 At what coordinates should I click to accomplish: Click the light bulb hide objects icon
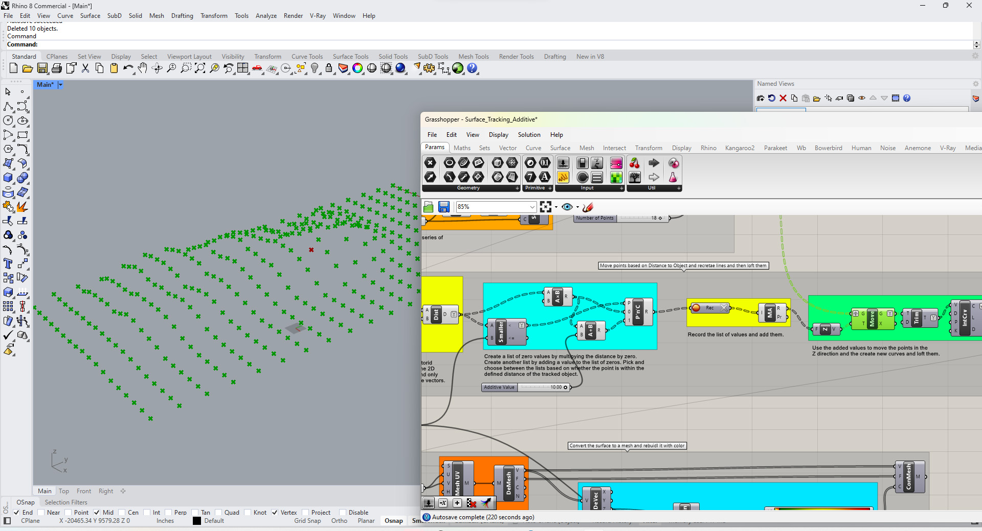coord(315,68)
